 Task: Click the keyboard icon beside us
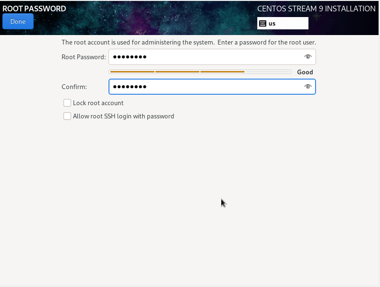point(262,23)
